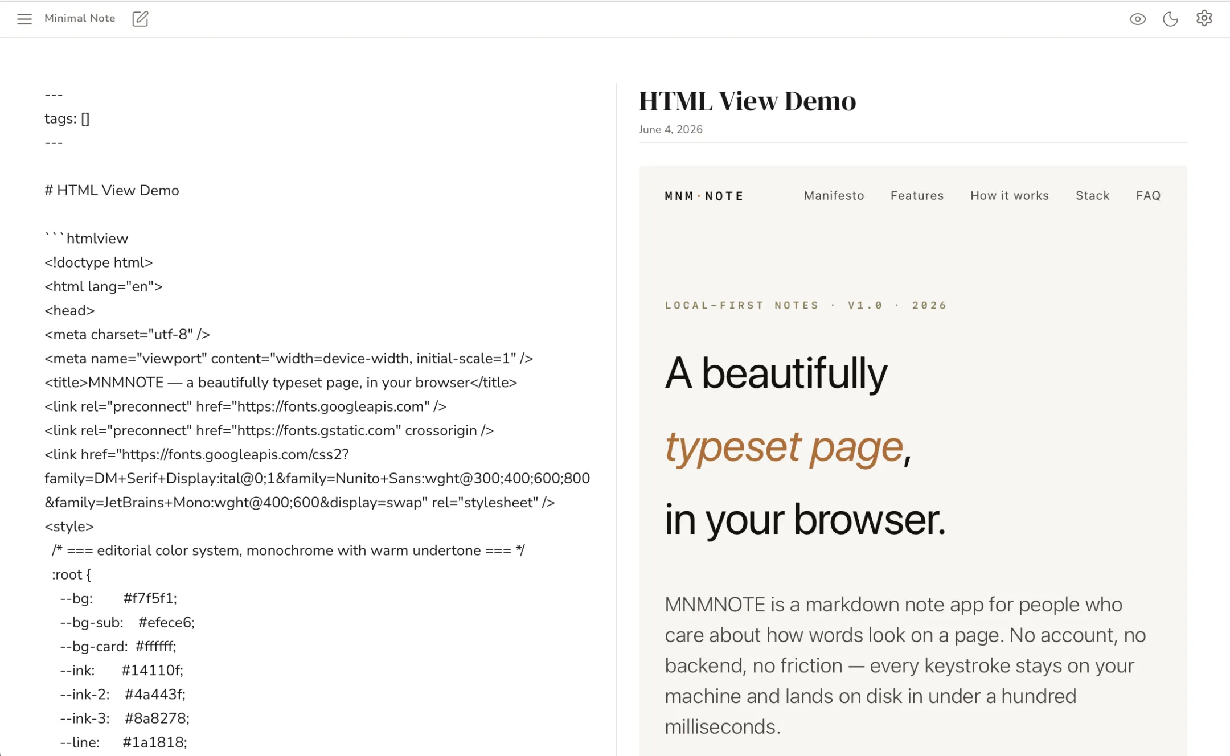Click the '--ink: #14110f;' line

121,670
